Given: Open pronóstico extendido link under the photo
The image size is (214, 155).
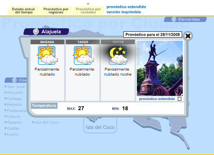Looking at the screenshot, I should (x=157, y=99).
